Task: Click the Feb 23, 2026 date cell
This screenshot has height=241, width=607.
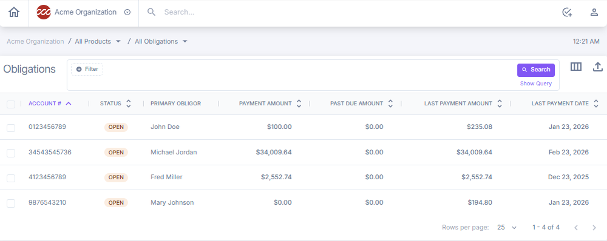Action: coord(569,152)
